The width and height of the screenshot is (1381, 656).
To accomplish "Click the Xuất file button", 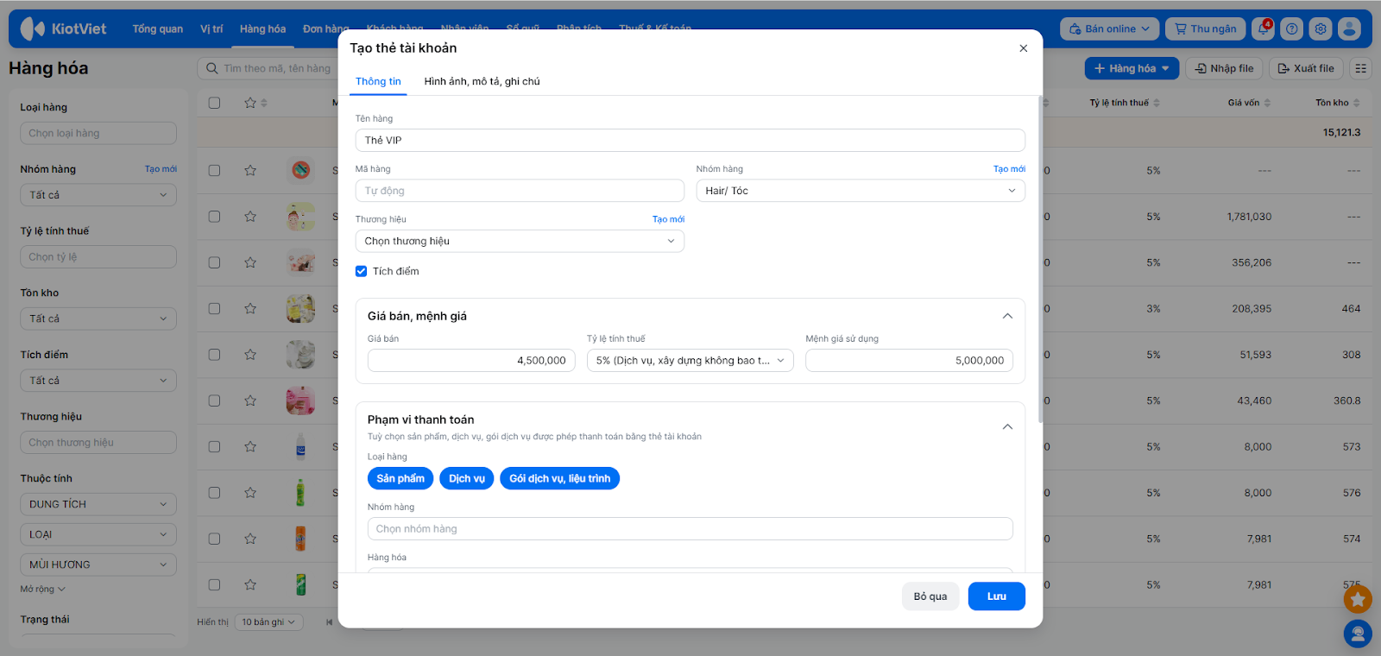I will [x=1306, y=68].
